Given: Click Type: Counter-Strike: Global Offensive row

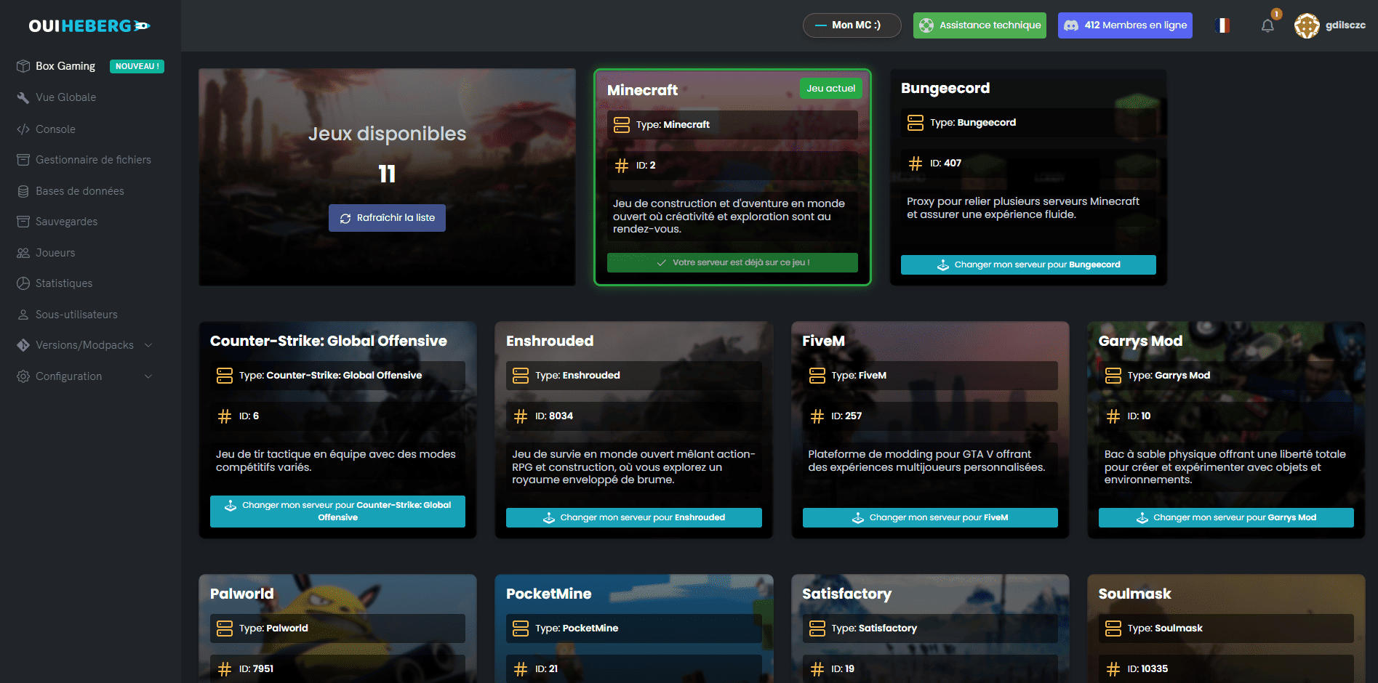Looking at the screenshot, I should (x=337, y=376).
